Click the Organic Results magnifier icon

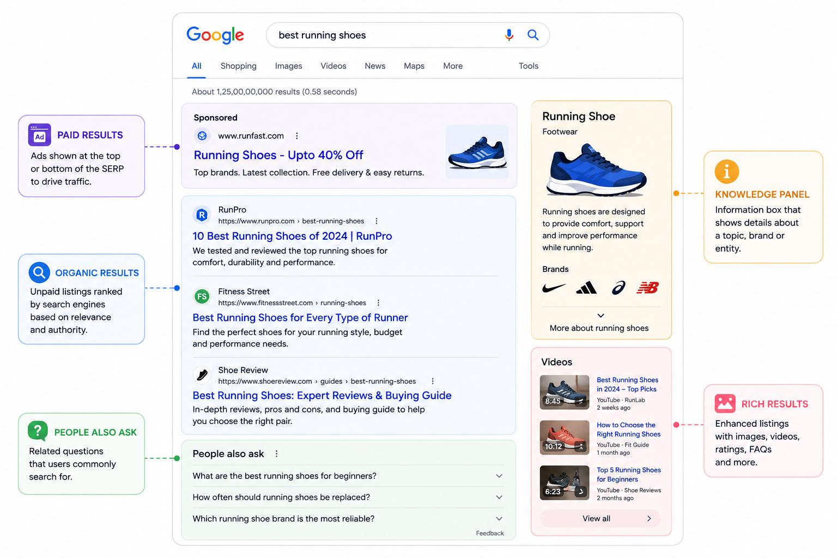pyautogui.click(x=39, y=272)
